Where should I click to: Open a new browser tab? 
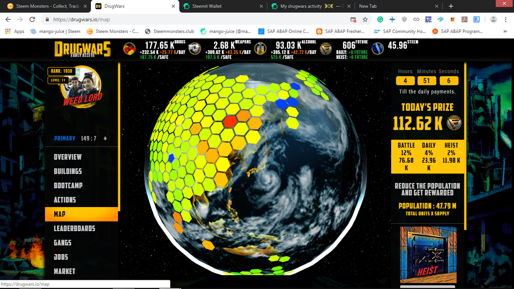point(451,6)
